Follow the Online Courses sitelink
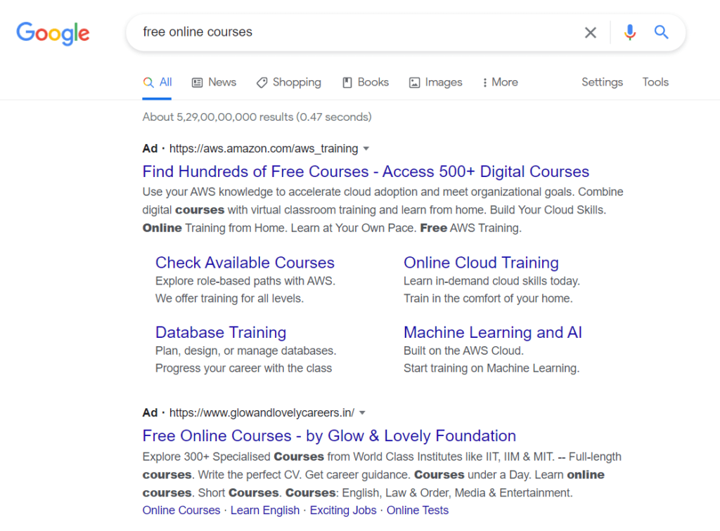This screenshot has height=531, width=720. pyautogui.click(x=181, y=511)
